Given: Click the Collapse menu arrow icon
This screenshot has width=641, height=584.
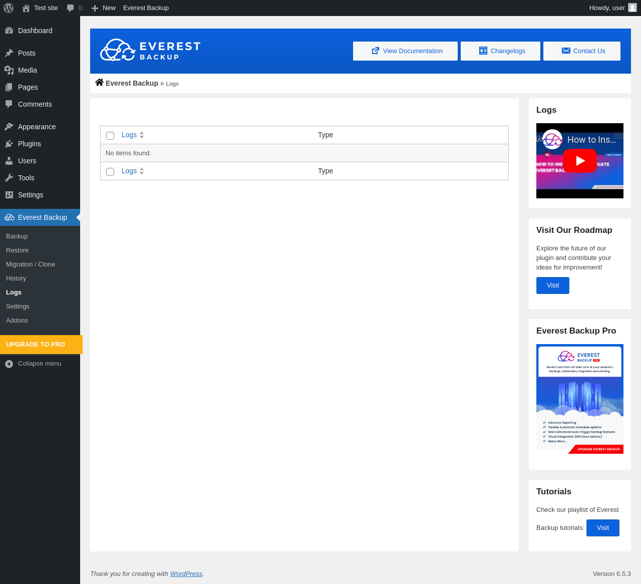Looking at the screenshot, I should pyautogui.click(x=9, y=364).
